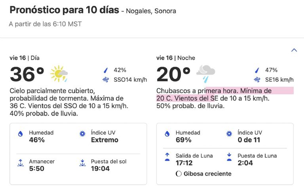Viewport: 304px width, 191px height.
Task: Click the raindrop icon beside 42%
Action: 106,70
